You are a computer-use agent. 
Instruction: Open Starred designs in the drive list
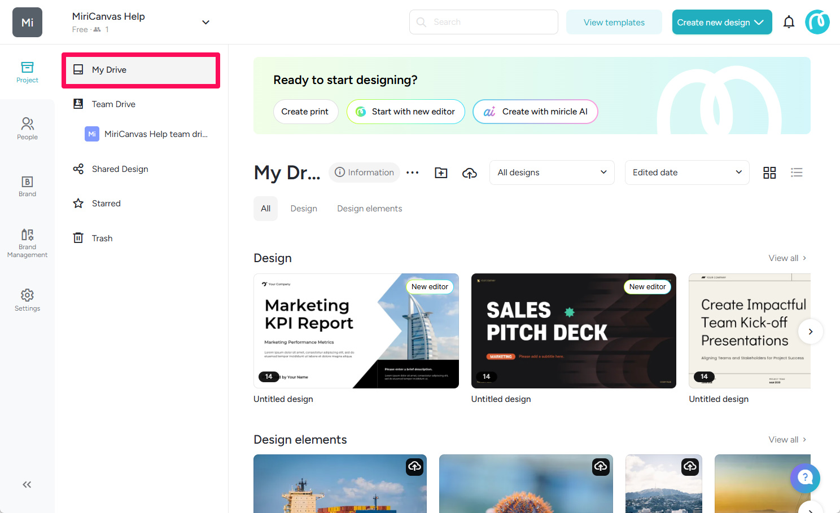tap(106, 204)
